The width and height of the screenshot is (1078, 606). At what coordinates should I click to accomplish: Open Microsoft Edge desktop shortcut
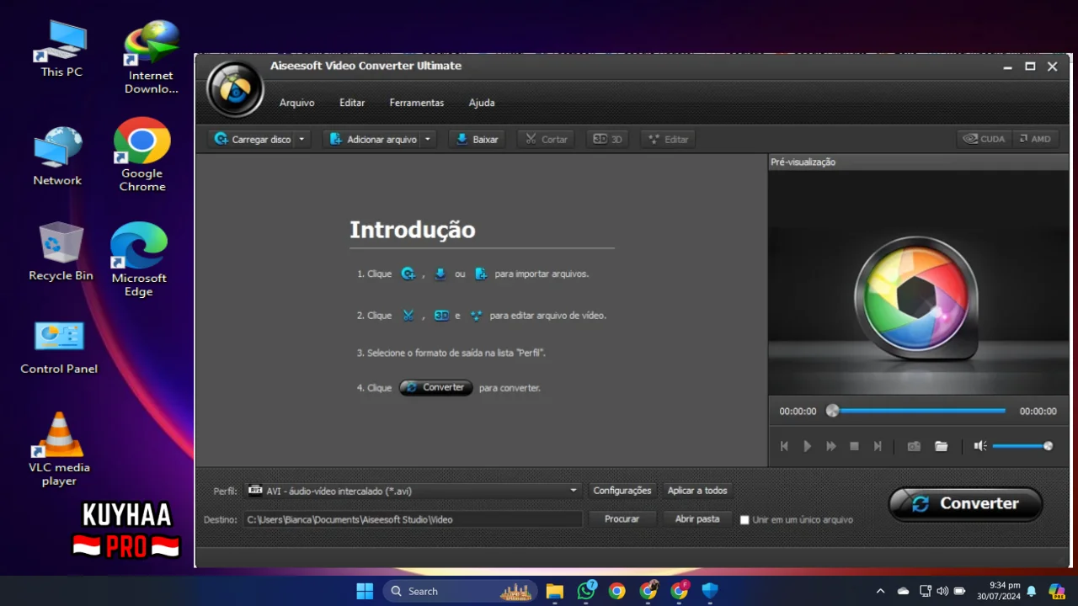139,259
